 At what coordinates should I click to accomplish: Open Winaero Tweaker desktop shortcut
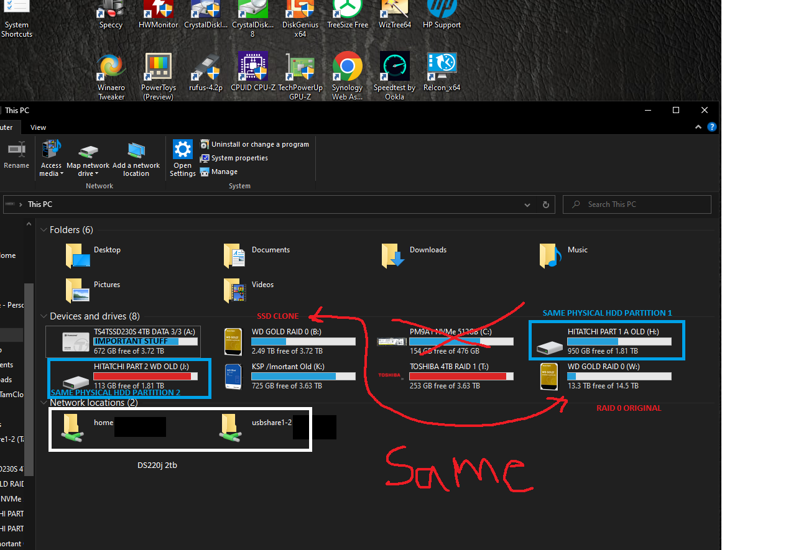pyautogui.click(x=111, y=76)
